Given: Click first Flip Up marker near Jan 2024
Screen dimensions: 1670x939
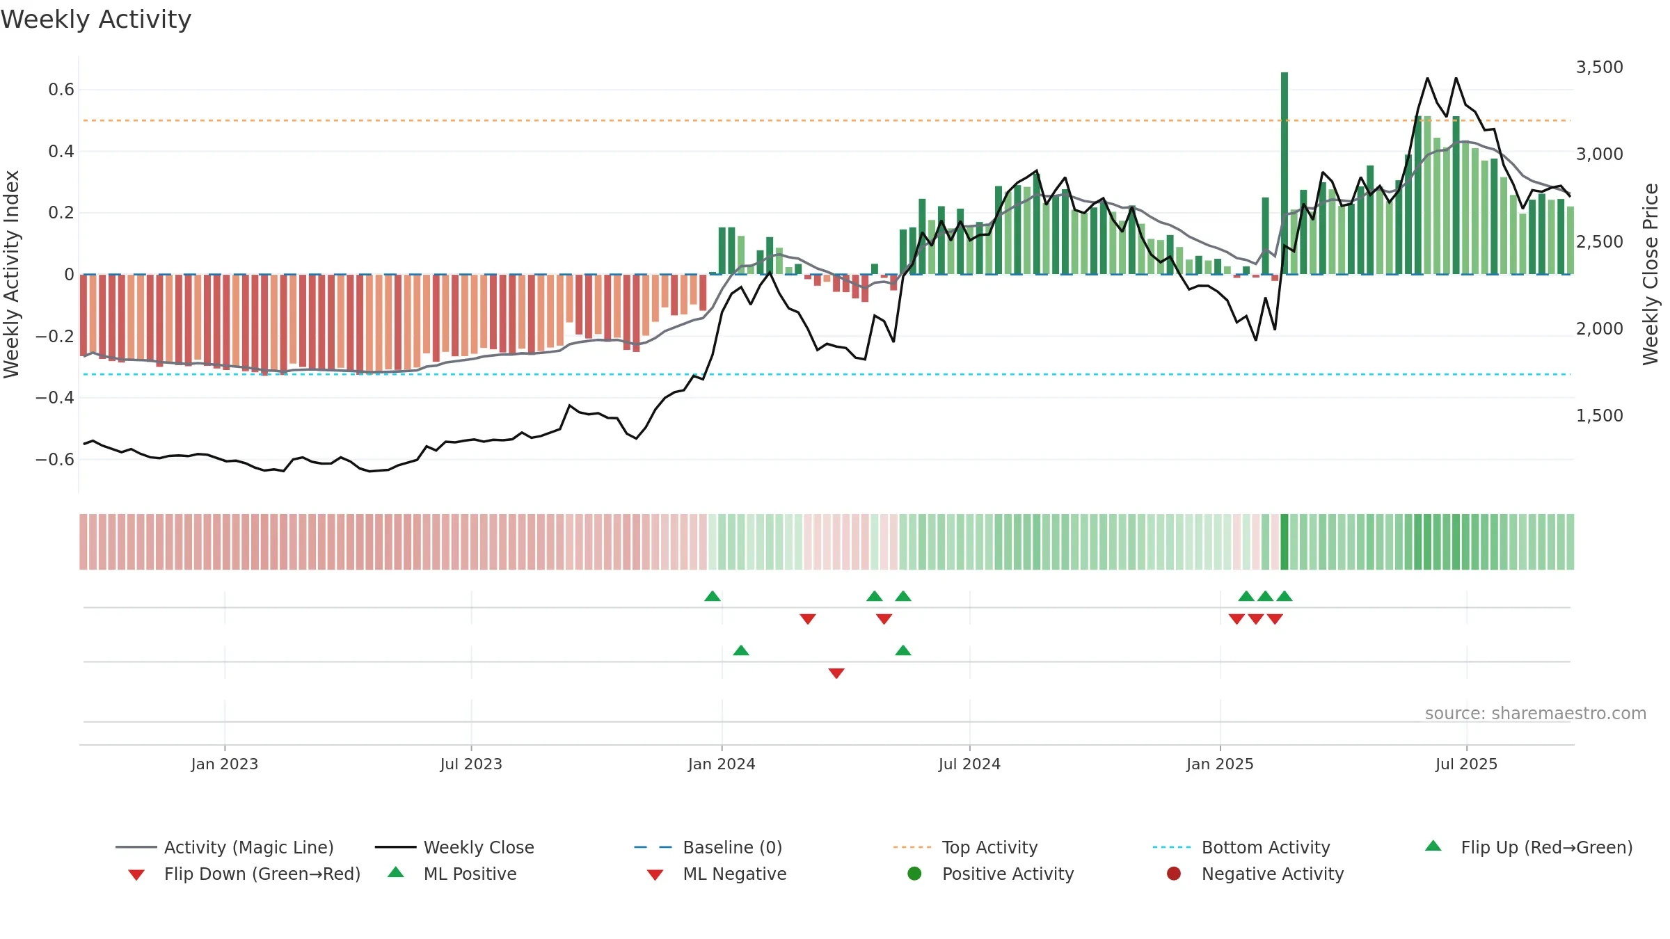Looking at the screenshot, I should 713,596.
